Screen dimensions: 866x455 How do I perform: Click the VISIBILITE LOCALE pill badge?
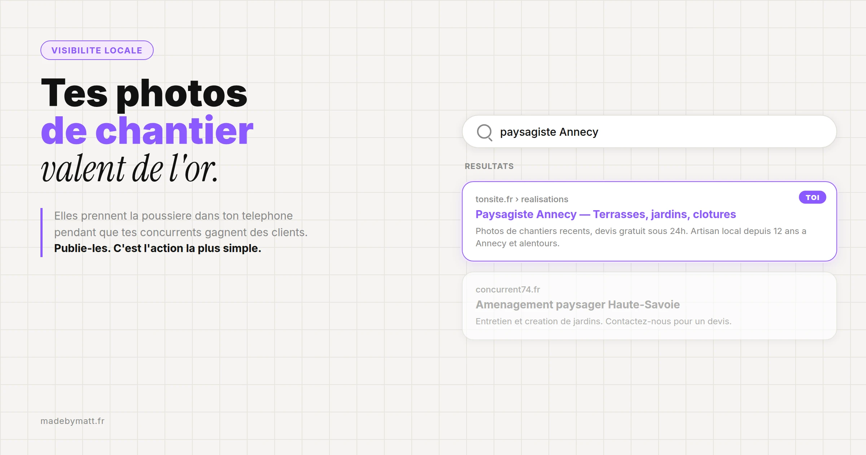pyautogui.click(x=97, y=50)
